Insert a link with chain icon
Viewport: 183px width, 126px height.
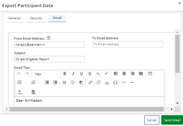click(90, 83)
